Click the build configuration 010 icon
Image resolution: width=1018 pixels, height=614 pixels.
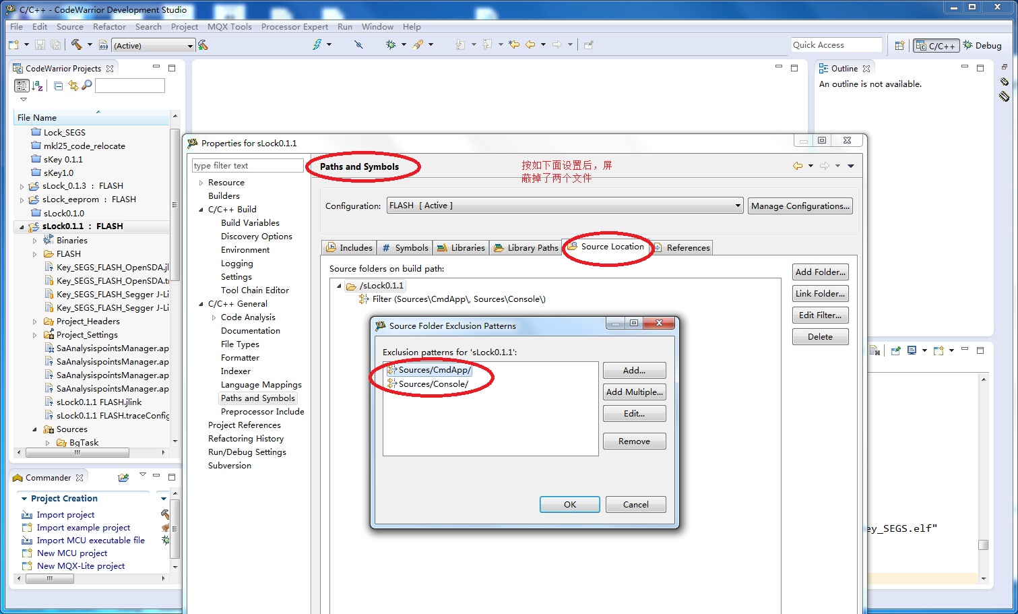pyautogui.click(x=103, y=45)
